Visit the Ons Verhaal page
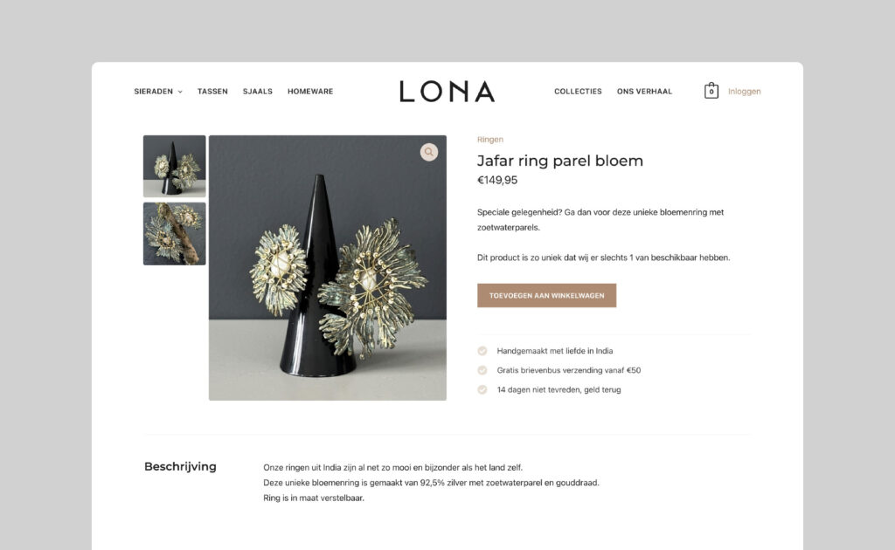This screenshot has height=550, width=895. 644,91
